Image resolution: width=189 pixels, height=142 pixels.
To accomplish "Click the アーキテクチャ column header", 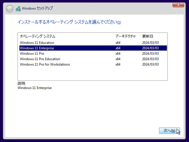I will tap(127, 36).
